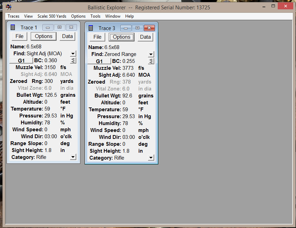This screenshot has height=228, width=296.
Task: Select Bullet Wgt value 92.6 in Trace 3
Action: (127, 96)
